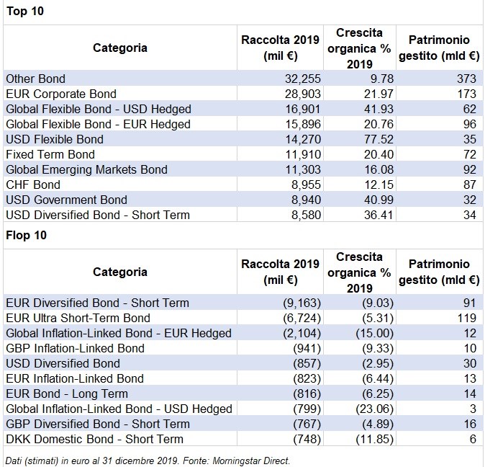This screenshot has width=485, height=467.
Task: Click the GBP Inflation-Linked Bond cell
Action: (75, 348)
